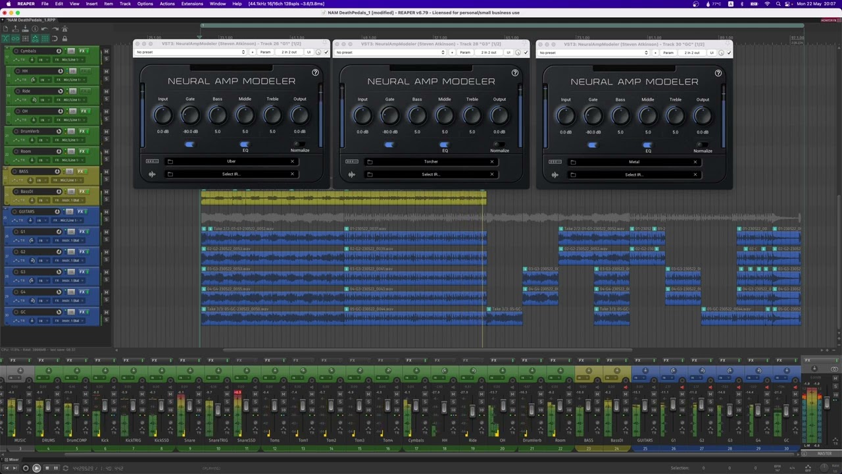Viewport: 842px width, 474px height.
Task: Enable Normalize in the GC plugin
Action: 703,145
